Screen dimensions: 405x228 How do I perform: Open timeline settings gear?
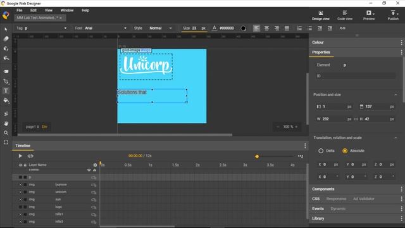point(95,165)
